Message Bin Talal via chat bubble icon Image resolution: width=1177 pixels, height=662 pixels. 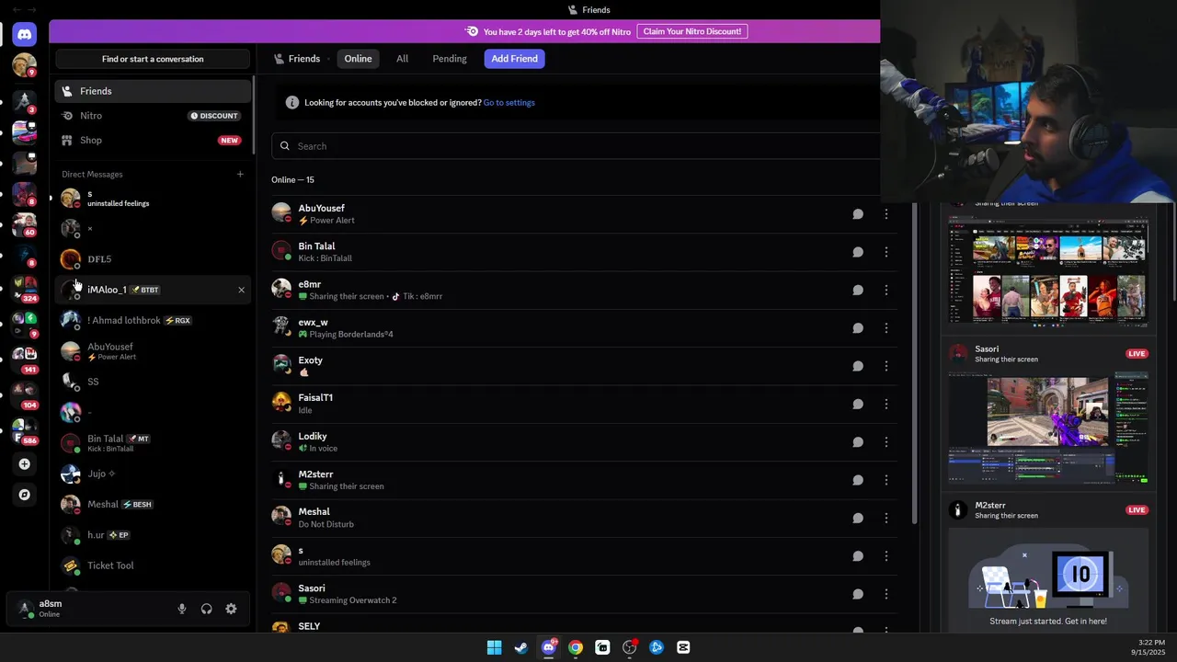pos(858,252)
